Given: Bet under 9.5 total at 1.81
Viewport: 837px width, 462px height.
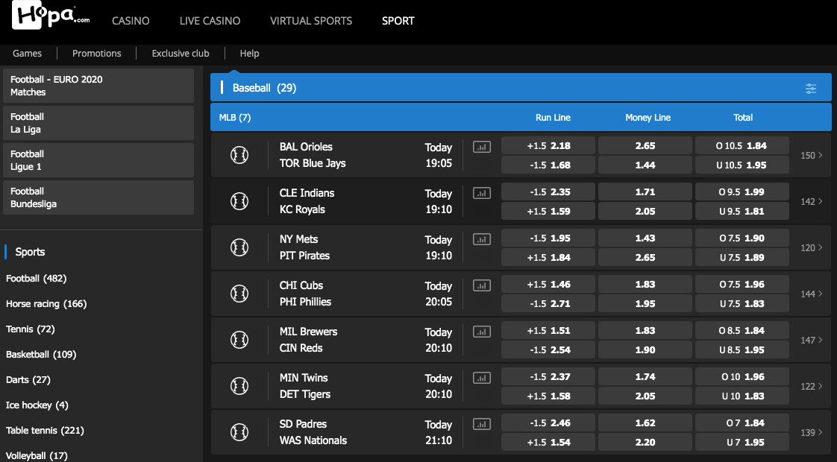Looking at the screenshot, I should pos(742,212).
